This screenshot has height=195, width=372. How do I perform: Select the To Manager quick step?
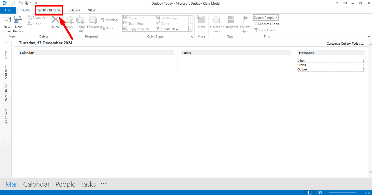[x=167, y=18]
